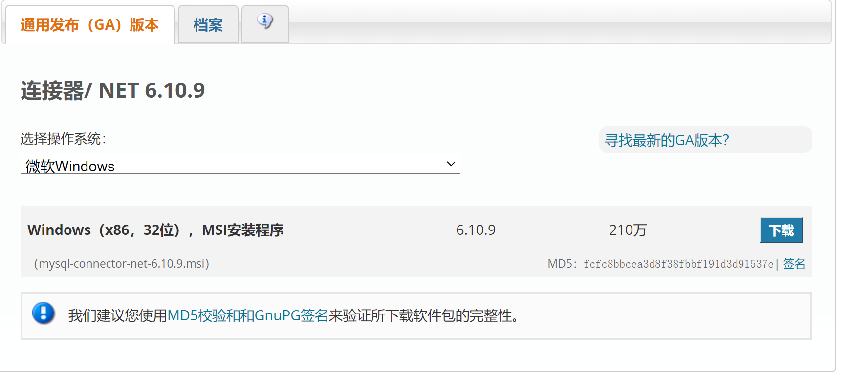Switch to the 档案 tab

pos(208,24)
